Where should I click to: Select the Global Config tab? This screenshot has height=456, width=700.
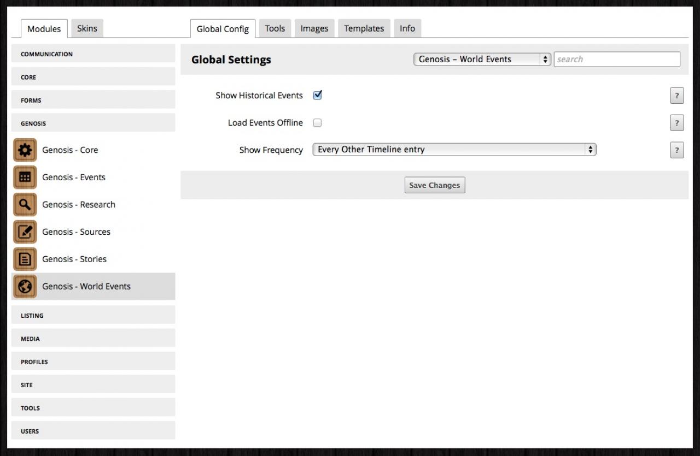(x=223, y=29)
